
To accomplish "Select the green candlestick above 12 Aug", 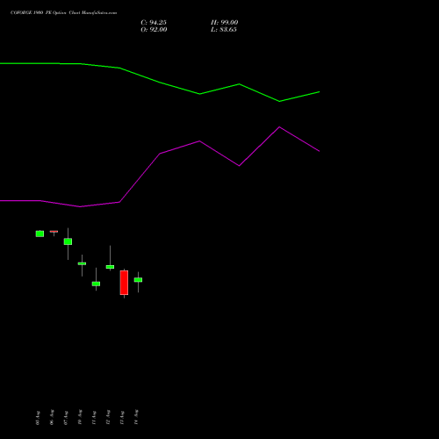I will coord(110,267).
